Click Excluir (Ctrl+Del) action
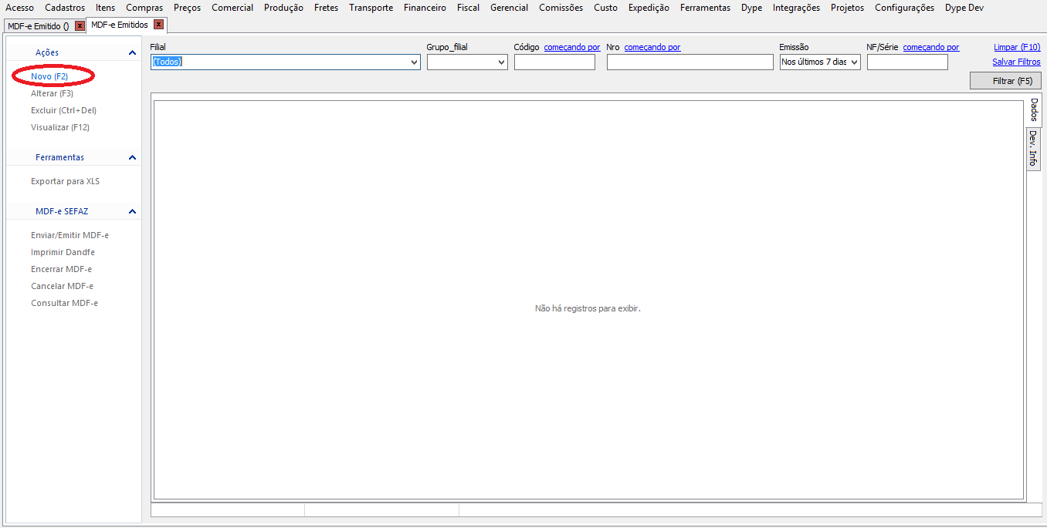Image resolution: width=1047 pixels, height=528 pixels. [63, 110]
